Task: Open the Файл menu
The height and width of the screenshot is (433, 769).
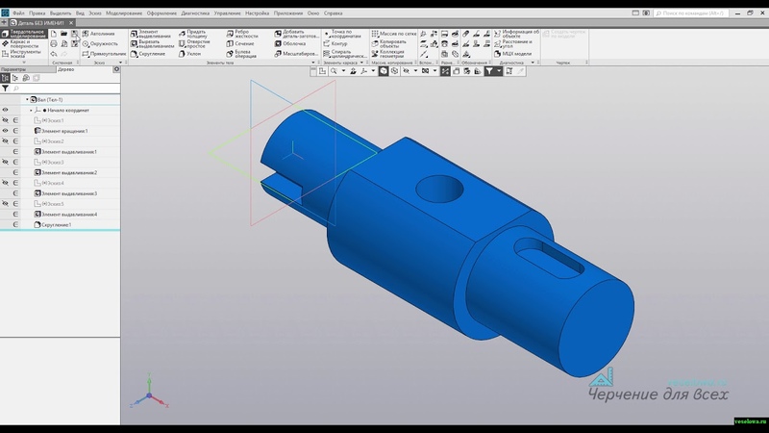Action: [x=18, y=13]
